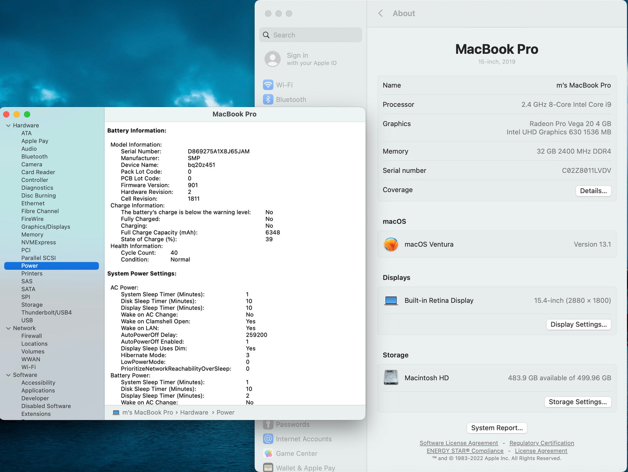Select Thunderbolt/USB4 in the sidebar
Viewport: 628px width, 472px height.
(x=47, y=313)
